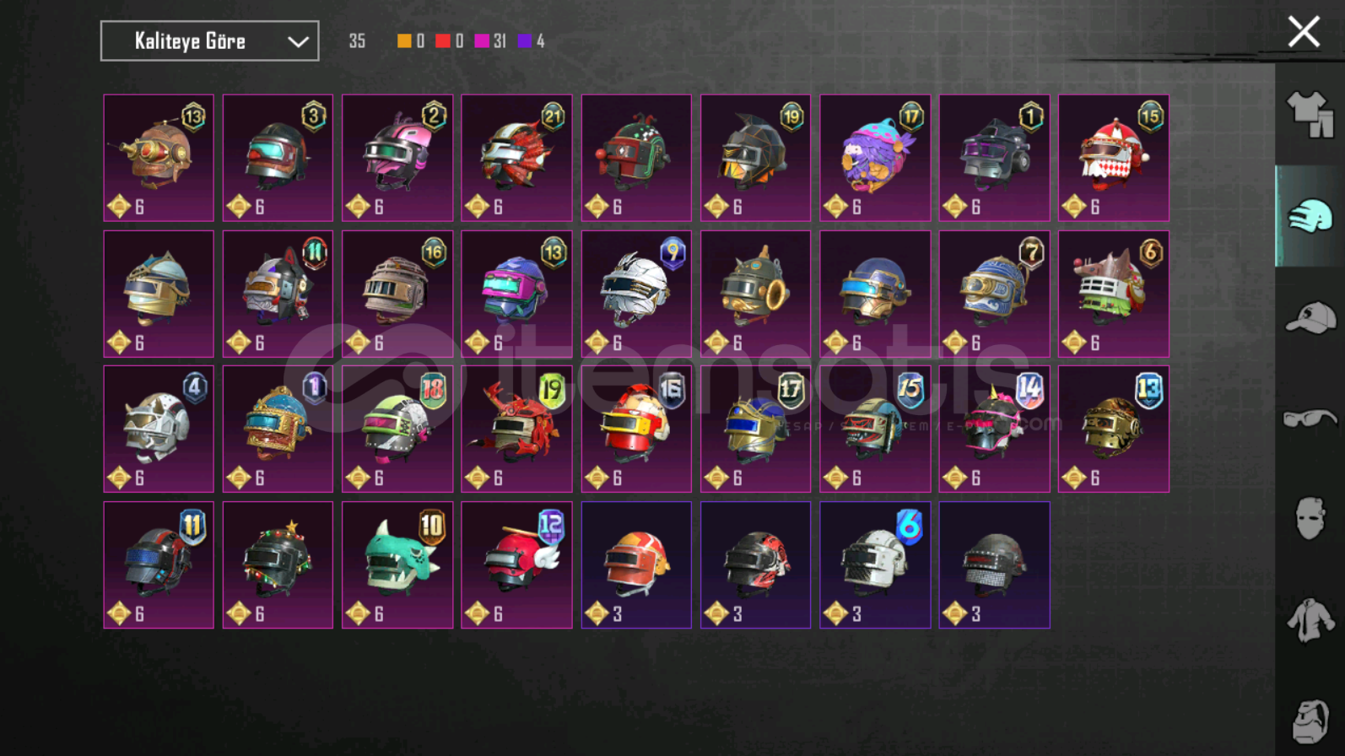
Task: Open the outfits shirt category icon
Action: (x=1310, y=114)
